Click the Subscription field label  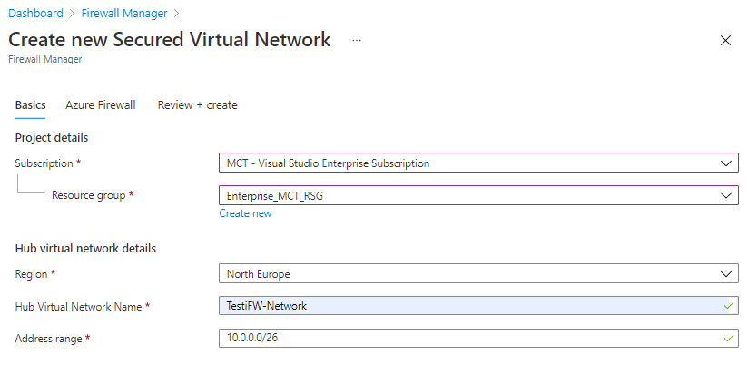(44, 163)
